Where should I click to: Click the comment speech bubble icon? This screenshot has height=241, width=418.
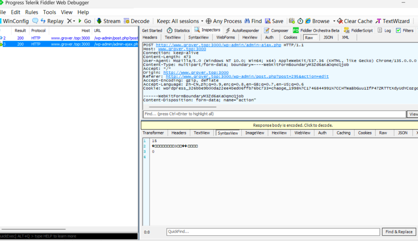click(35, 21)
